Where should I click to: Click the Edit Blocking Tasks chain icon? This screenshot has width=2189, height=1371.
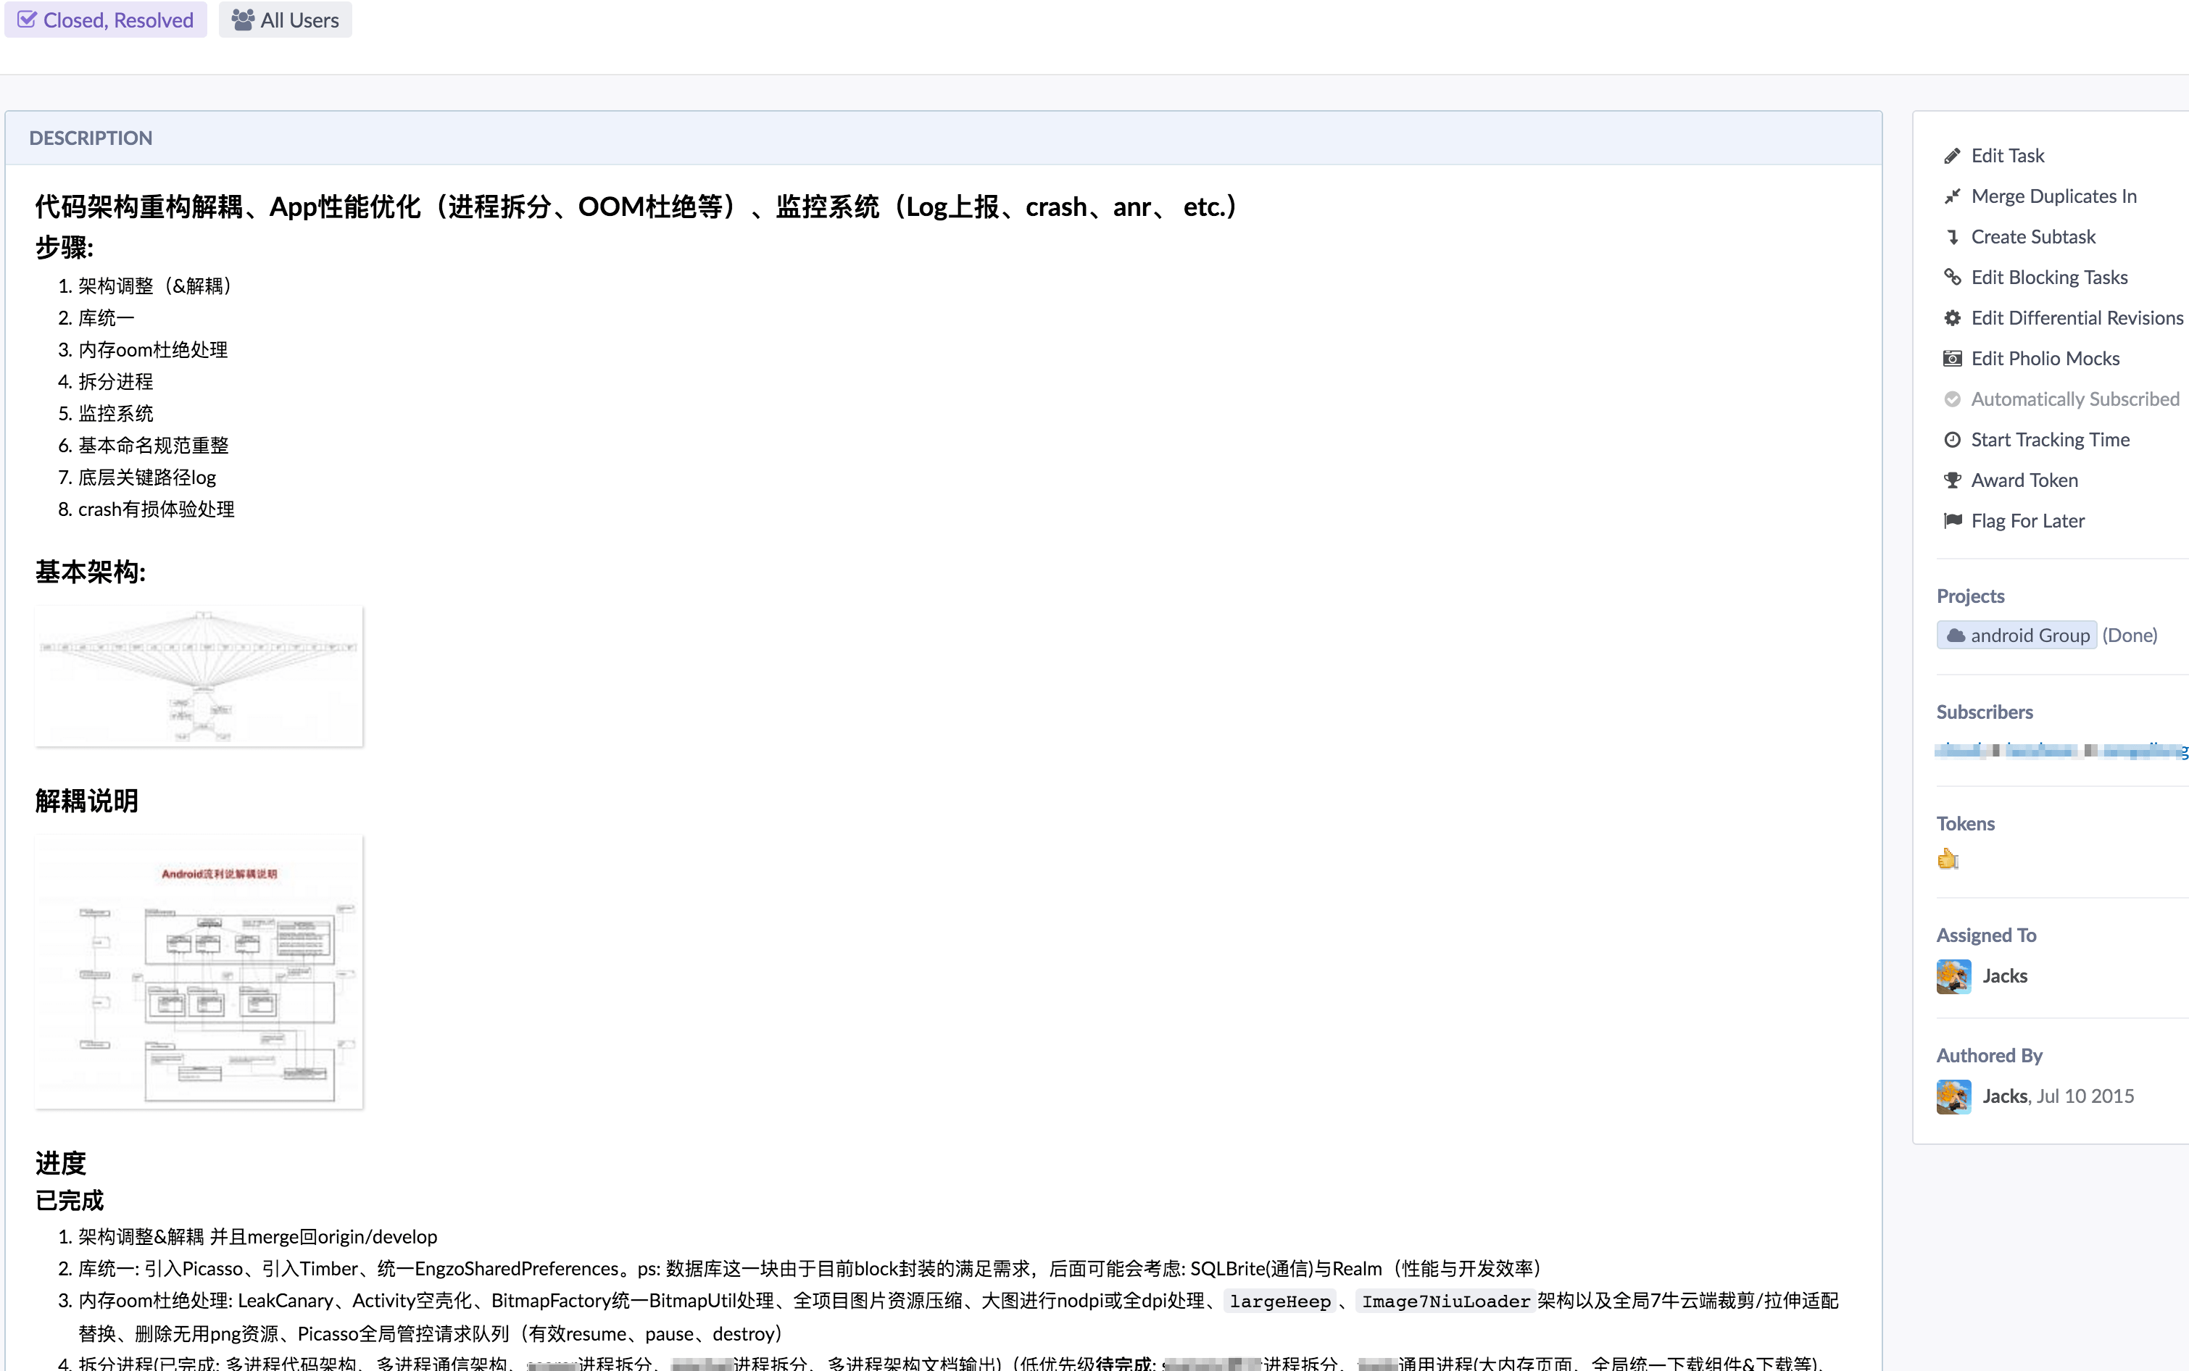click(x=1952, y=277)
